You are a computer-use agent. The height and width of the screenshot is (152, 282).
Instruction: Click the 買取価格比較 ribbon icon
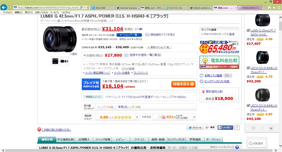tap(204, 92)
